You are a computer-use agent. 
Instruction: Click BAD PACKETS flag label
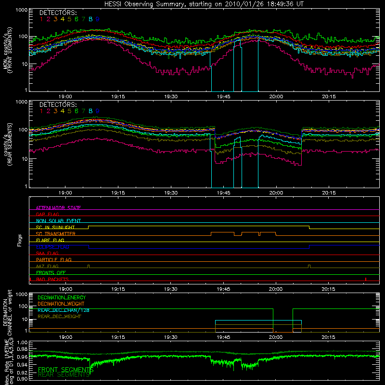(52, 279)
